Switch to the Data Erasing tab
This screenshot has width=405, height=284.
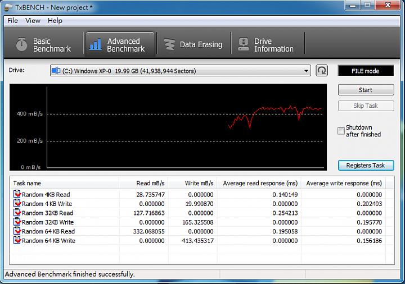[194, 44]
